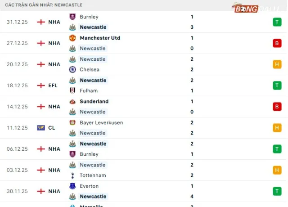Open the Manchester Utd team name link
Image resolution: width=288 pixels, height=207 pixels.
point(100,38)
